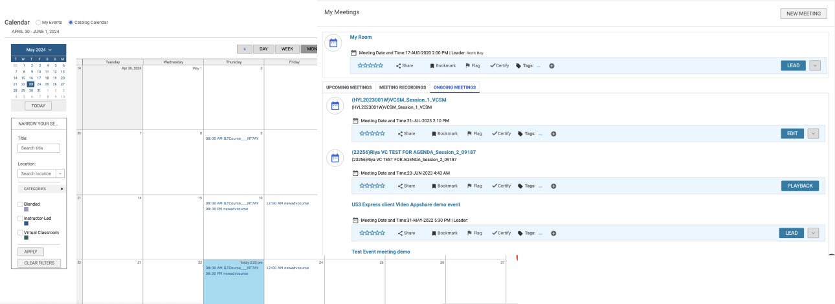Viewport: 835px width, 304px height.
Task: Click in the Search title field
Action: coord(39,148)
